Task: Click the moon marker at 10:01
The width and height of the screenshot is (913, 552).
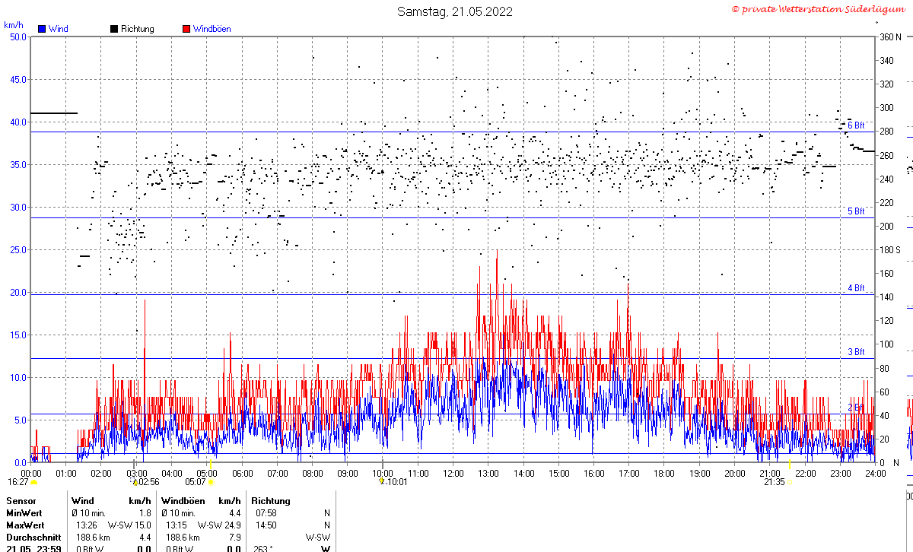Action: pyautogui.click(x=382, y=481)
